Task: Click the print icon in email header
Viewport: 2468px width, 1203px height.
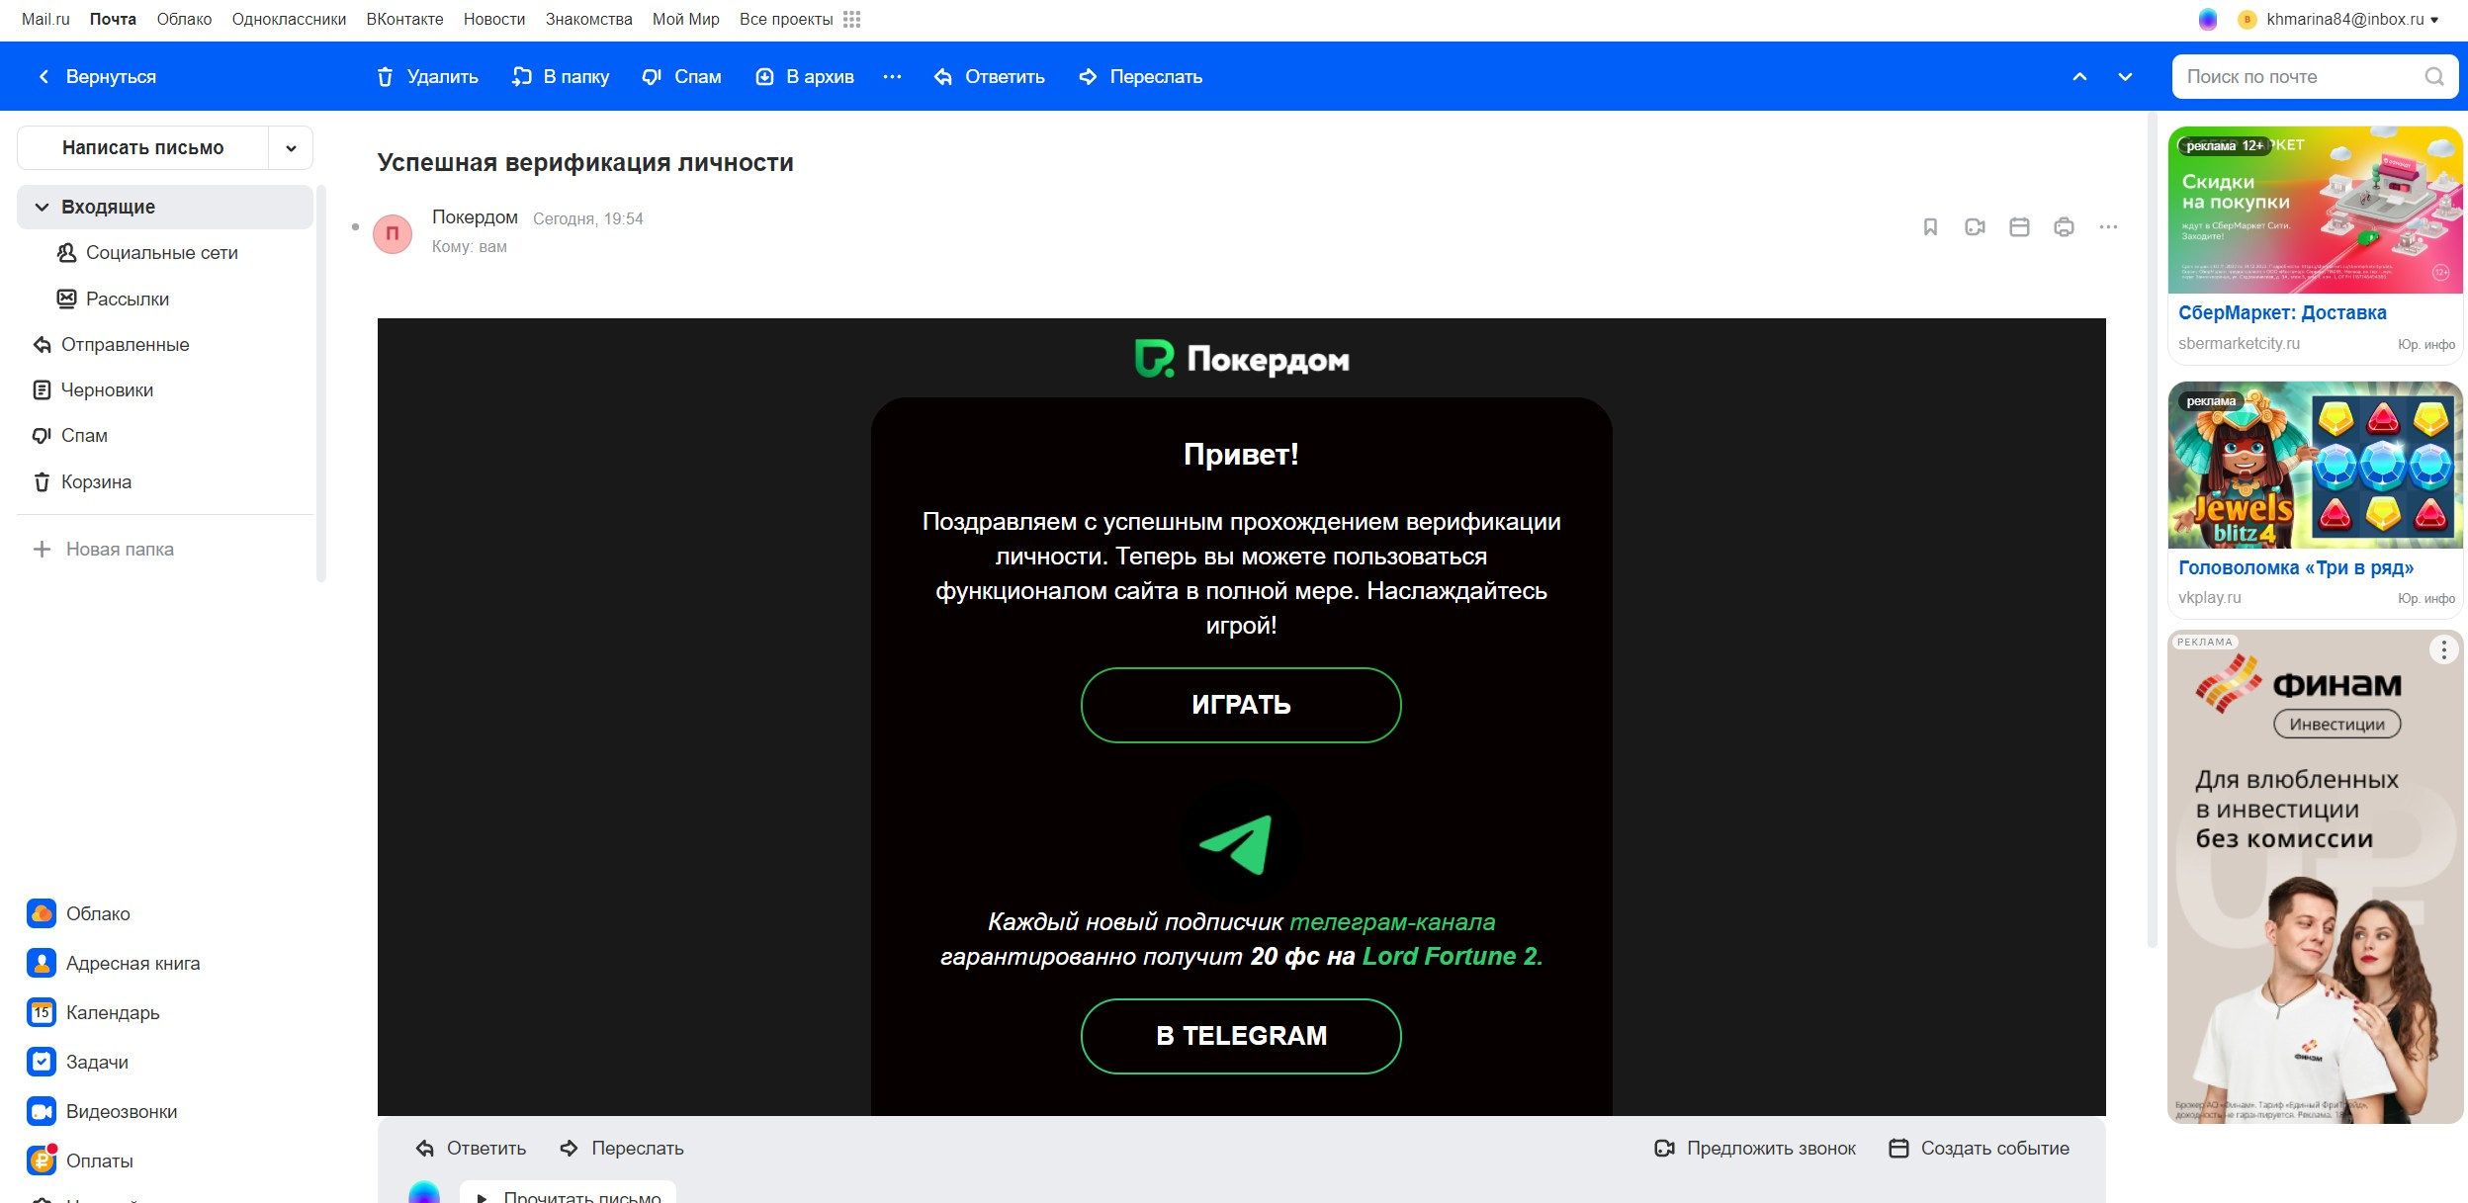Action: 2064,227
